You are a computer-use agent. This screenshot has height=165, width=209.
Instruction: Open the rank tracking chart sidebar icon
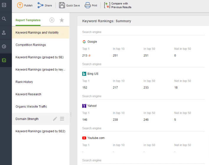coord(4,5)
